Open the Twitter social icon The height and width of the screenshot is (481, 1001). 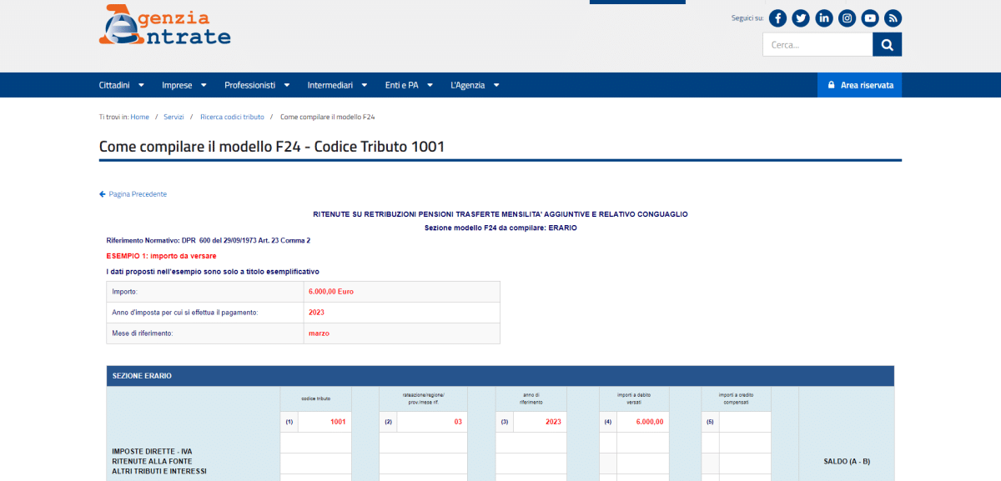(801, 18)
